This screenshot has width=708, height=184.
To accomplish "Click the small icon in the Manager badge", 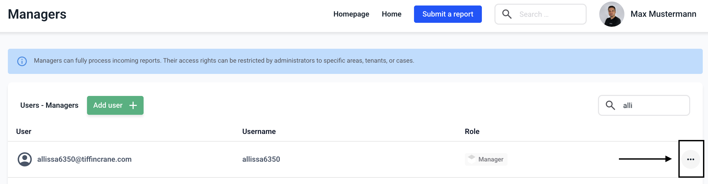I will [472, 158].
